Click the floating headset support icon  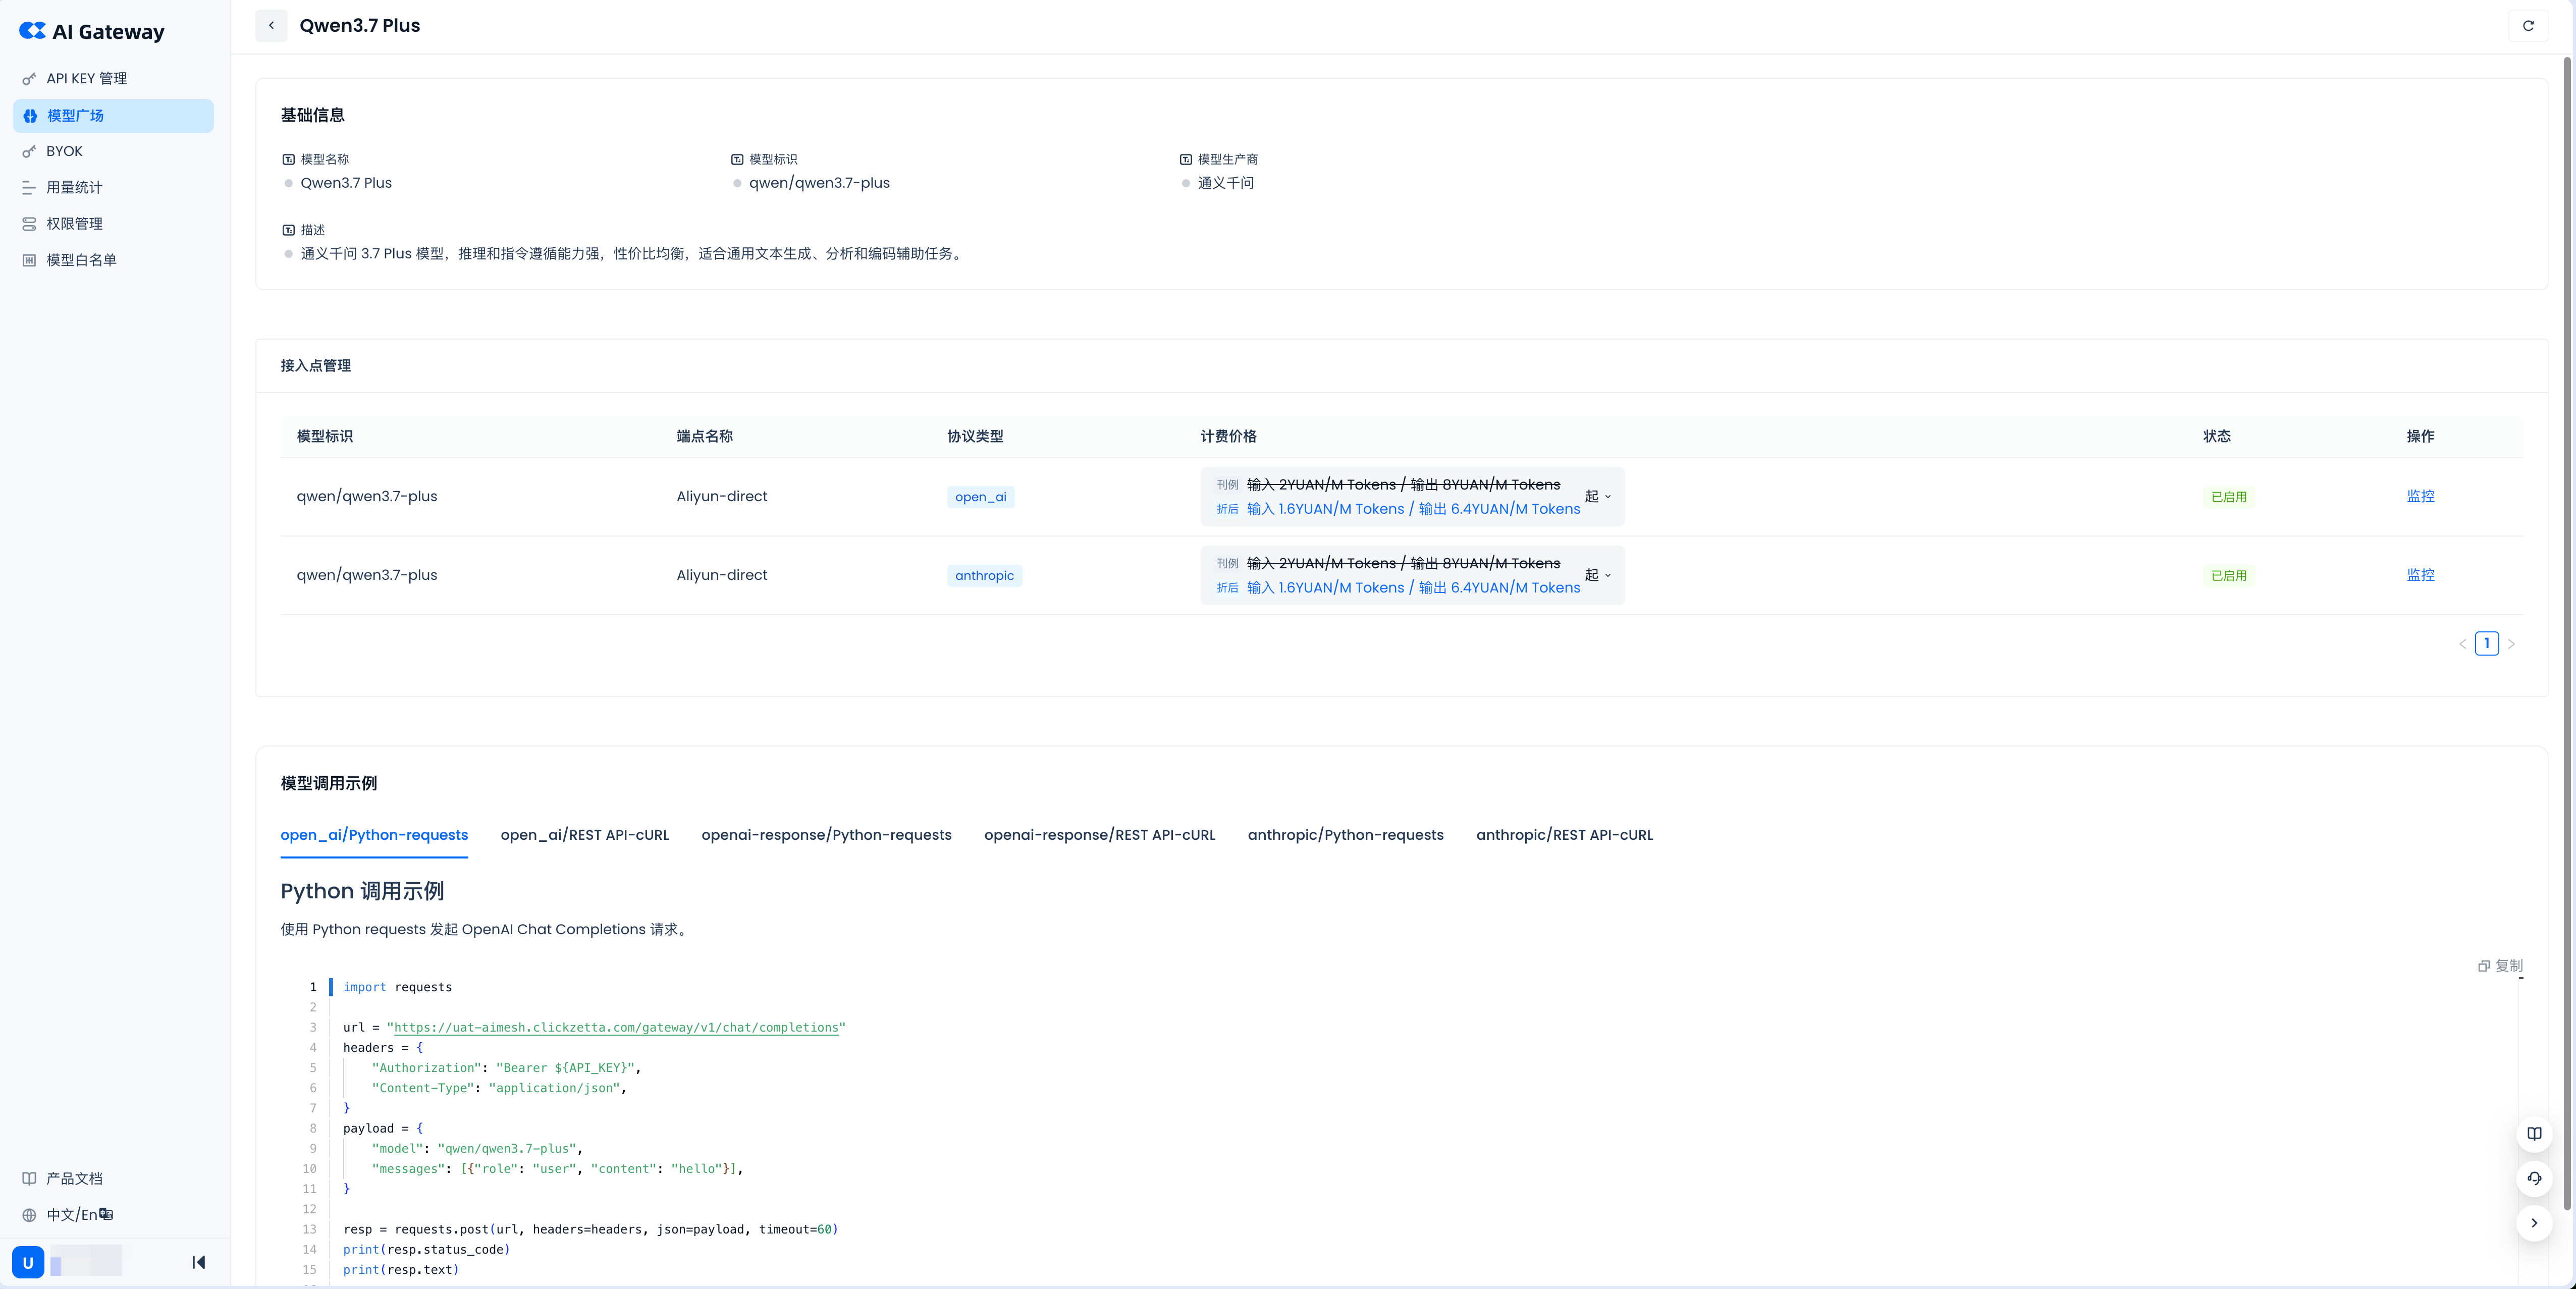[2534, 1178]
